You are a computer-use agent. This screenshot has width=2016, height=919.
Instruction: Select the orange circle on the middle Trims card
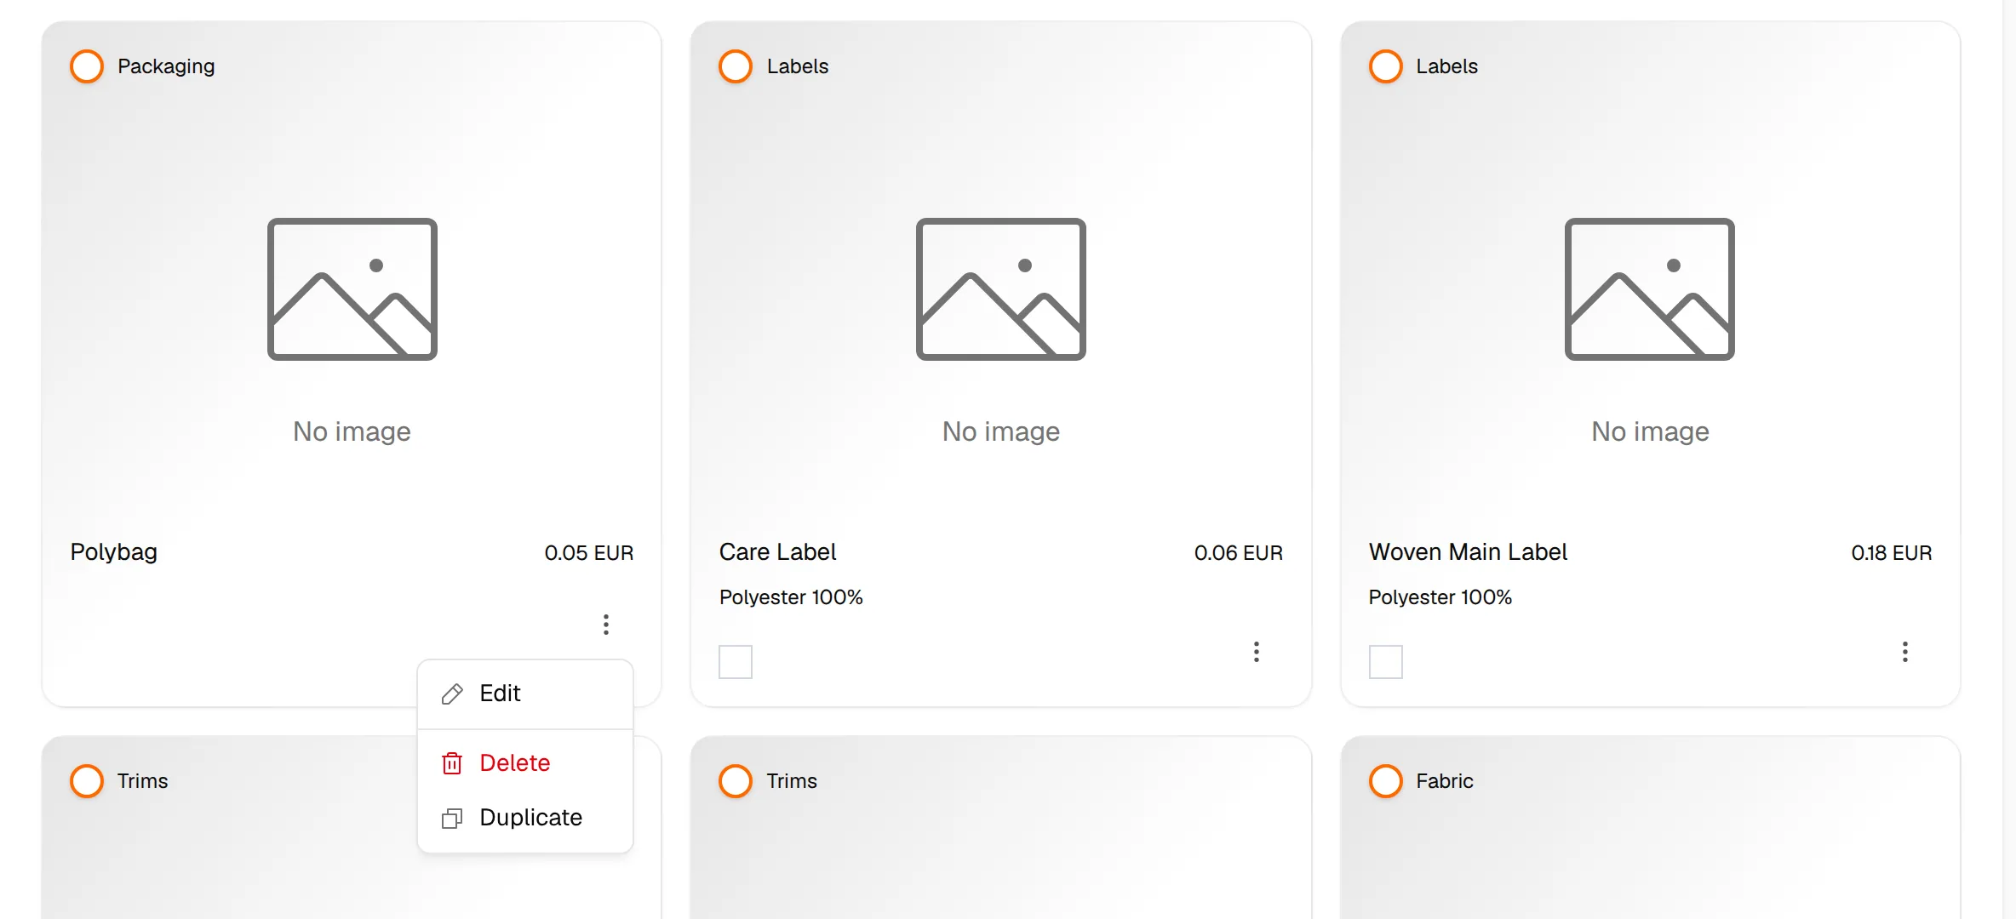736,781
